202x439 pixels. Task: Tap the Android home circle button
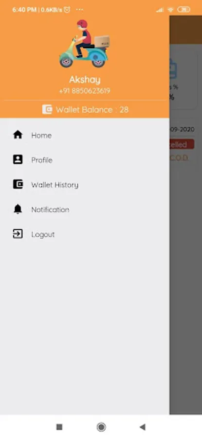pyautogui.click(x=101, y=427)
